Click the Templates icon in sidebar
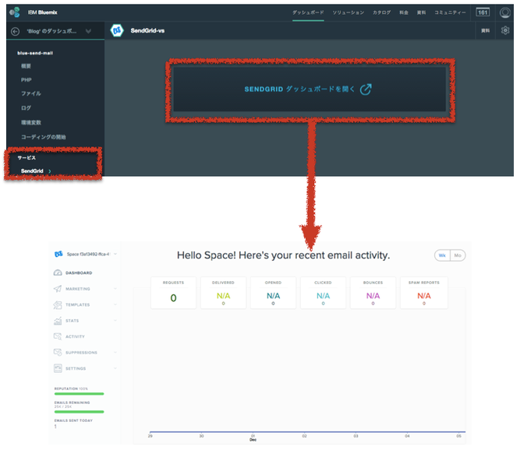Viewport: 520px width, 450px height. pos(58,304)
